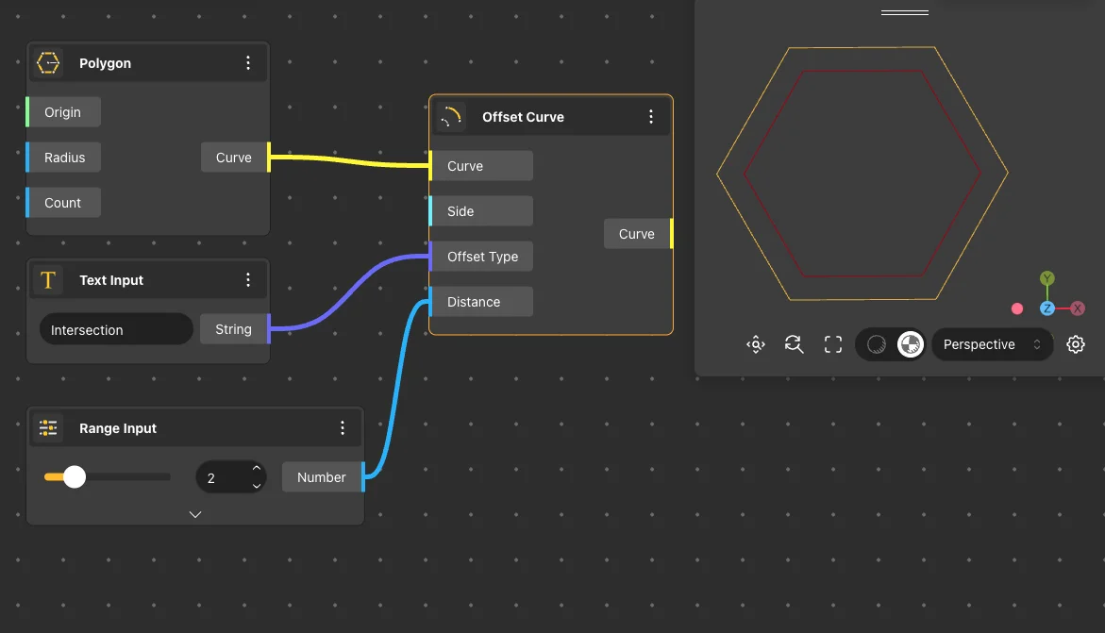The width and height of the screenshot is (1105, 633).
Task: Click the stepper up arrow on Range Input
Action: [x=256, y=466]
